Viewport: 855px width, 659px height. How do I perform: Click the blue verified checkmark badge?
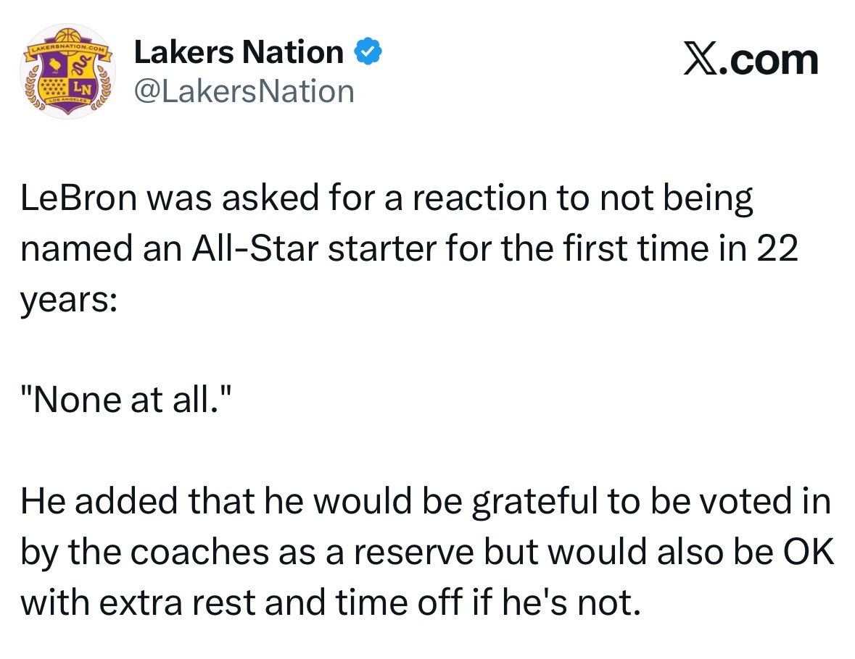(x=368, y=51)
